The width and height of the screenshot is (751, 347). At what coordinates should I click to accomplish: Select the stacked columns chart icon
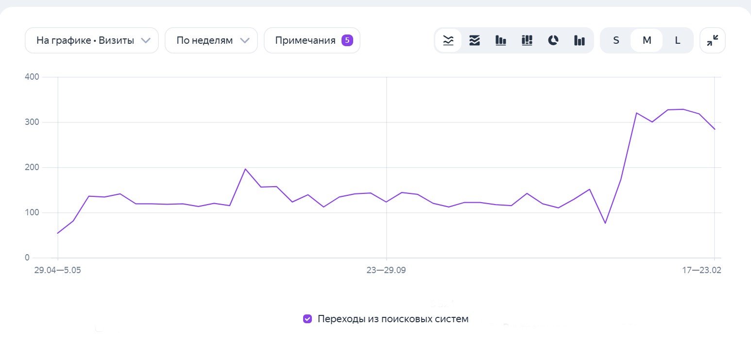[527, 40]
